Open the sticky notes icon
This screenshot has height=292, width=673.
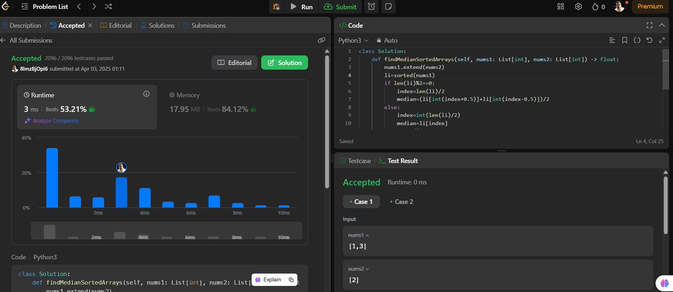pos(389,7)
